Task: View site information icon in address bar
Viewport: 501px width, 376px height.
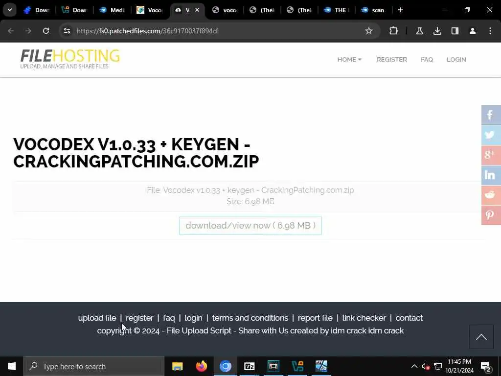Action: click(x=67, y=31)
